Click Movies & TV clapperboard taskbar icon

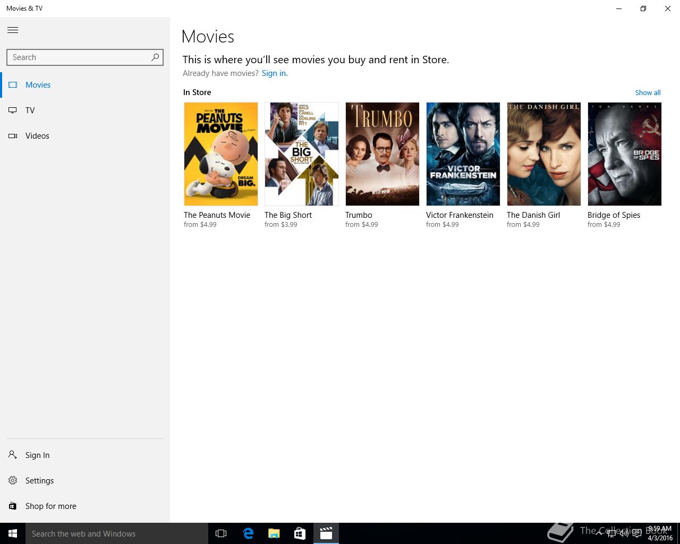tap(326, 533)
